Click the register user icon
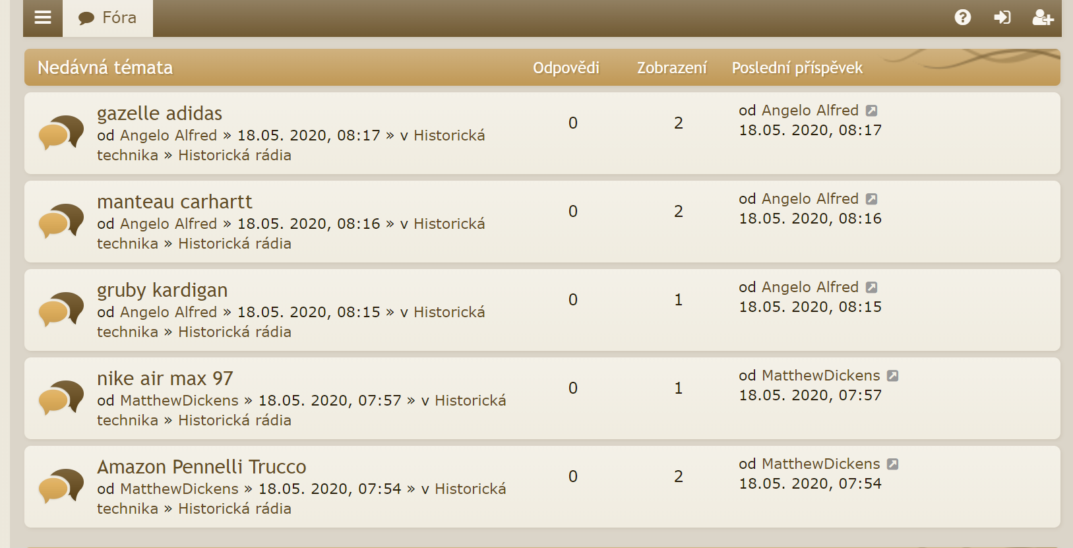Image resolution: width=1073 pixels, height=548 pixels. coord(1042,18)
